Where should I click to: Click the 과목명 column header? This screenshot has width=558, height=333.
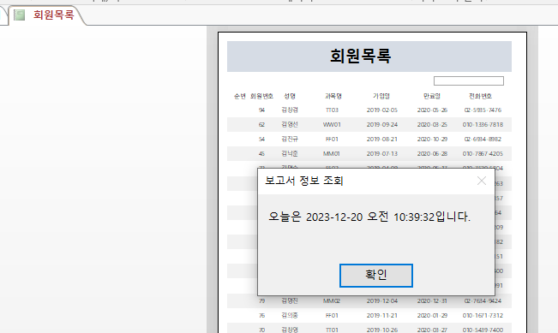(x=333, y=96)
